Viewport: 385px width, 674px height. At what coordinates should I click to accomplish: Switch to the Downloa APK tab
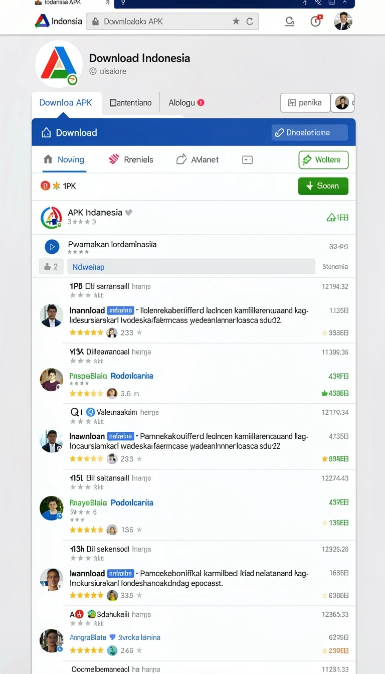coord(66,103)
